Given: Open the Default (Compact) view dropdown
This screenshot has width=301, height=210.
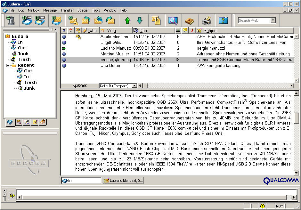Looking at the screenshot, I should point(134,85).
